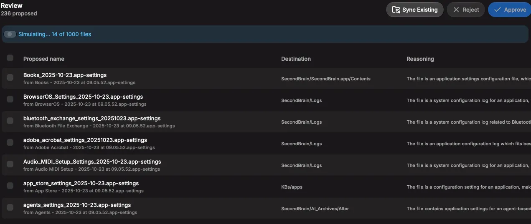Click the Destination column header

[x=296, y=59]
